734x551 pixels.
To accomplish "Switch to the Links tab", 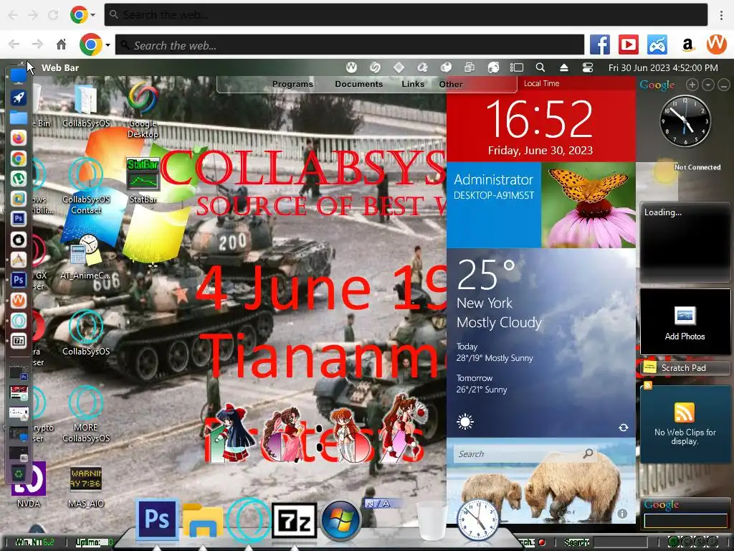I will point(413,85).
